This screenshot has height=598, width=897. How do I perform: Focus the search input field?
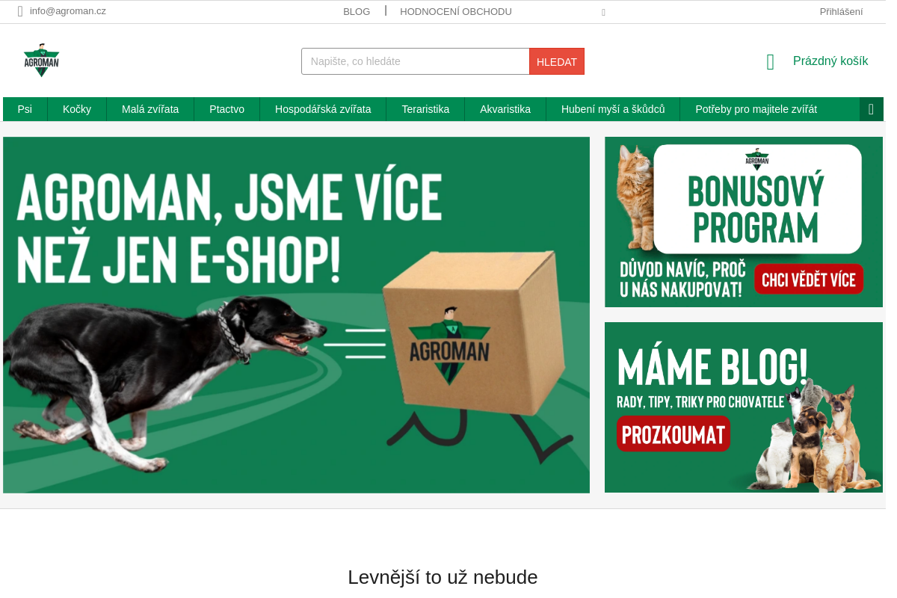[x=416, y=61]
